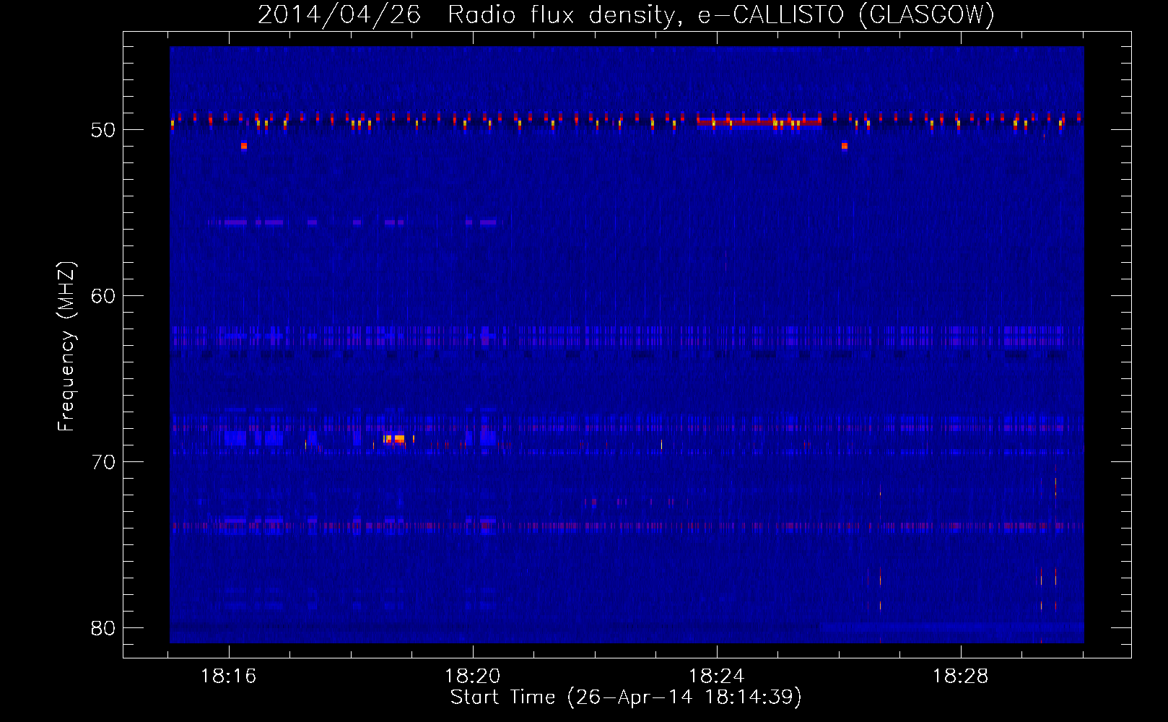Viewport: 1168px width, 722px height.
Task: Click the 'Frequency (MHZ)' y-axis label
Action: click(66, 347)
